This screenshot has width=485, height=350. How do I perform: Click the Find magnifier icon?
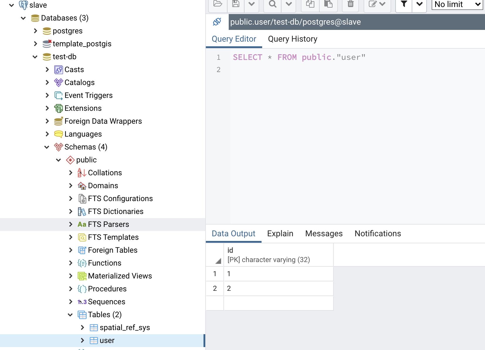click(x=273, y=4)
